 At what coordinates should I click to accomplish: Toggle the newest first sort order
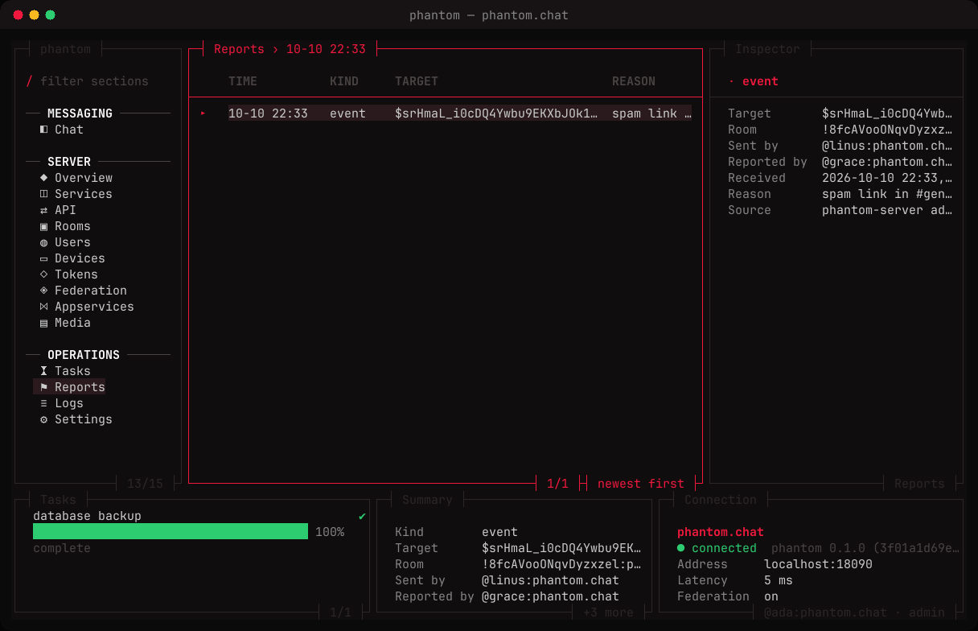[641, 484]
